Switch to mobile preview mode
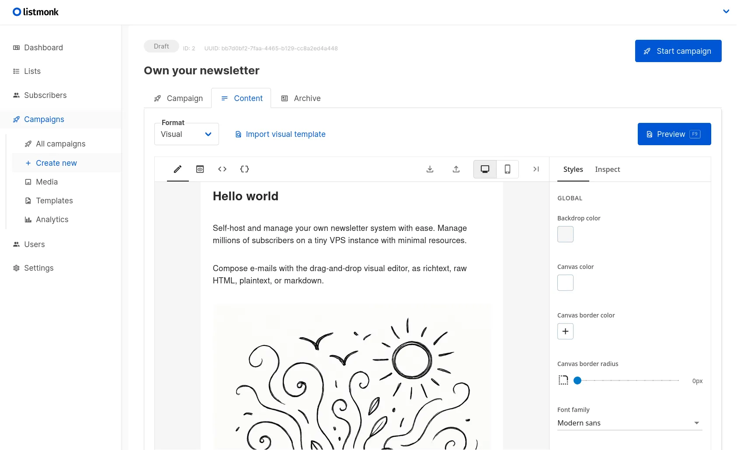The height and width of the screenshot is (450, 737). (x=508, y=169)
